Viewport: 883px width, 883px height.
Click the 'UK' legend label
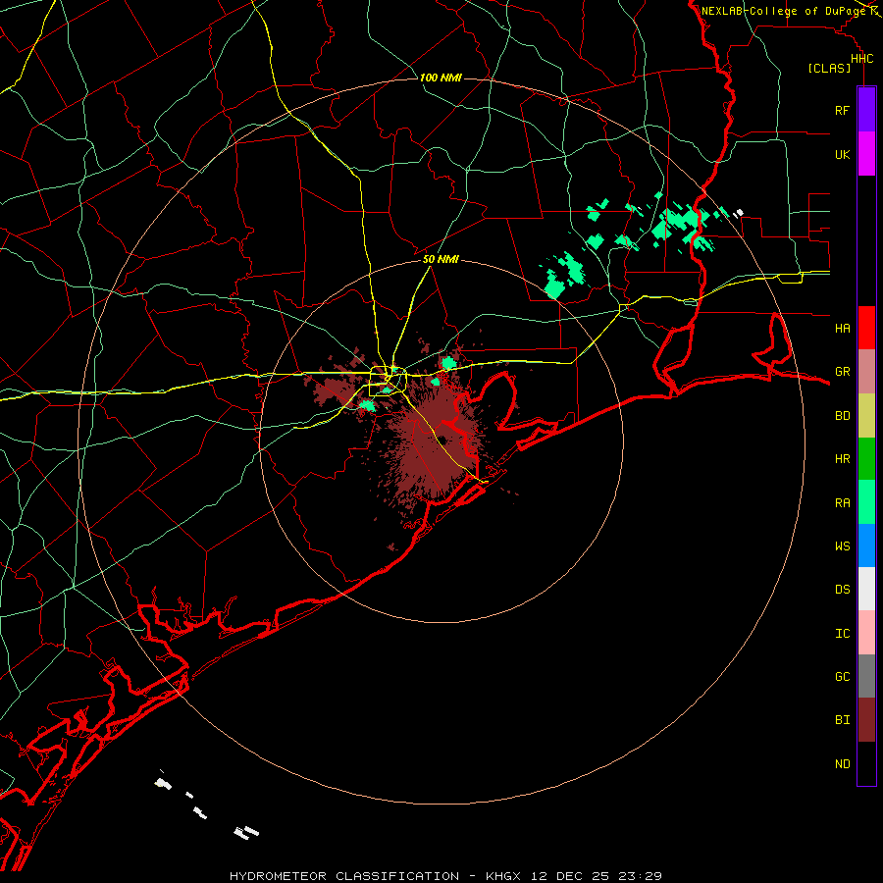point(842,154)
